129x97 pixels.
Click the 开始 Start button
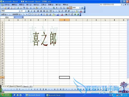(x=6, y=95)
